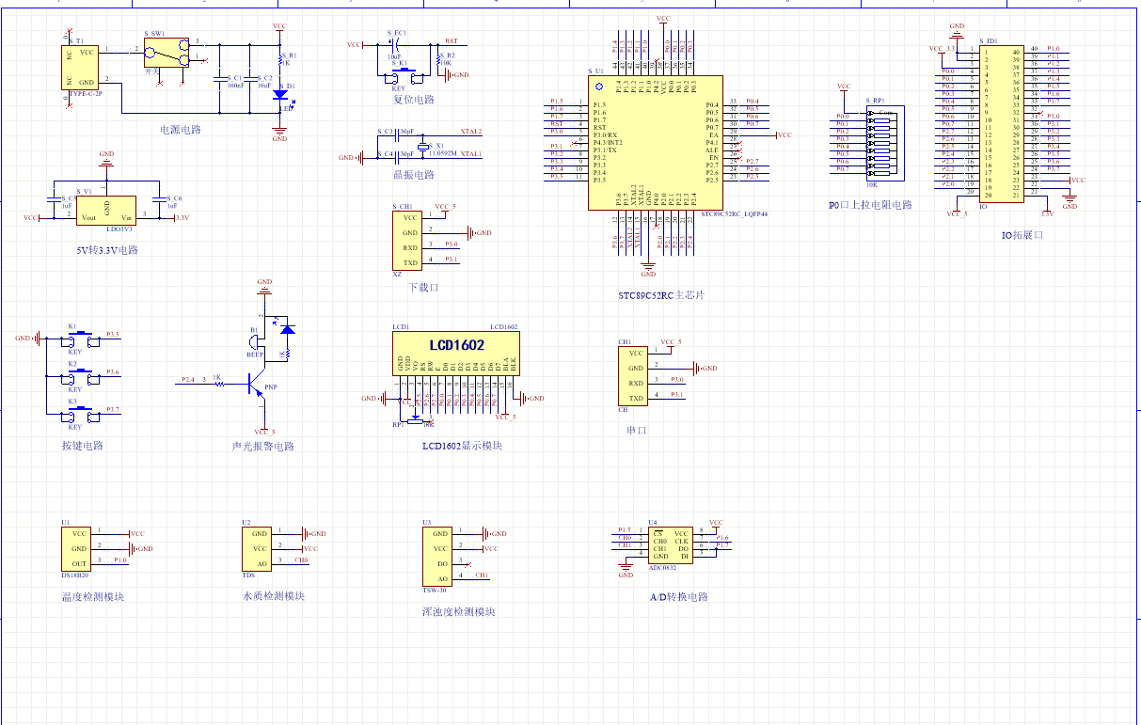1141x725 pixels.
Task: Select the S_K1 reset key button symbol
Action: click(404, 71)
